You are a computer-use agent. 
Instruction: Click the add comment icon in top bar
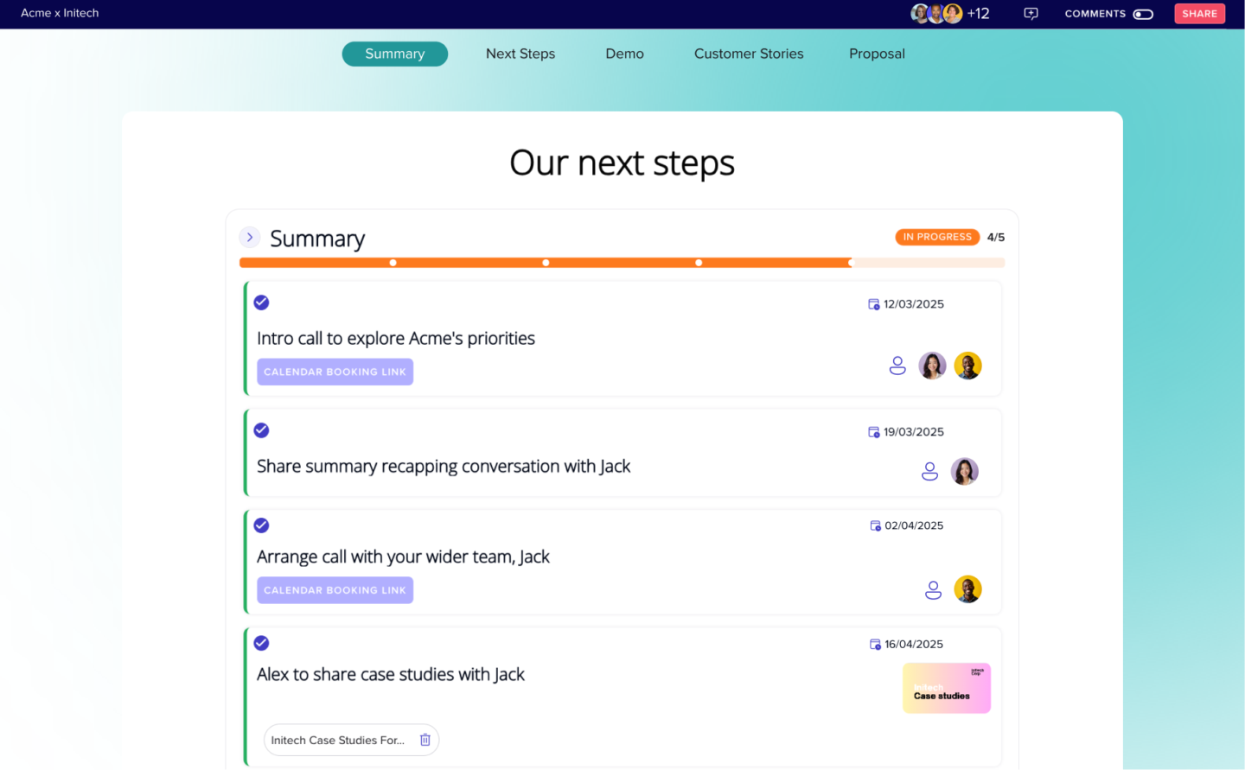click(1031, 14)
